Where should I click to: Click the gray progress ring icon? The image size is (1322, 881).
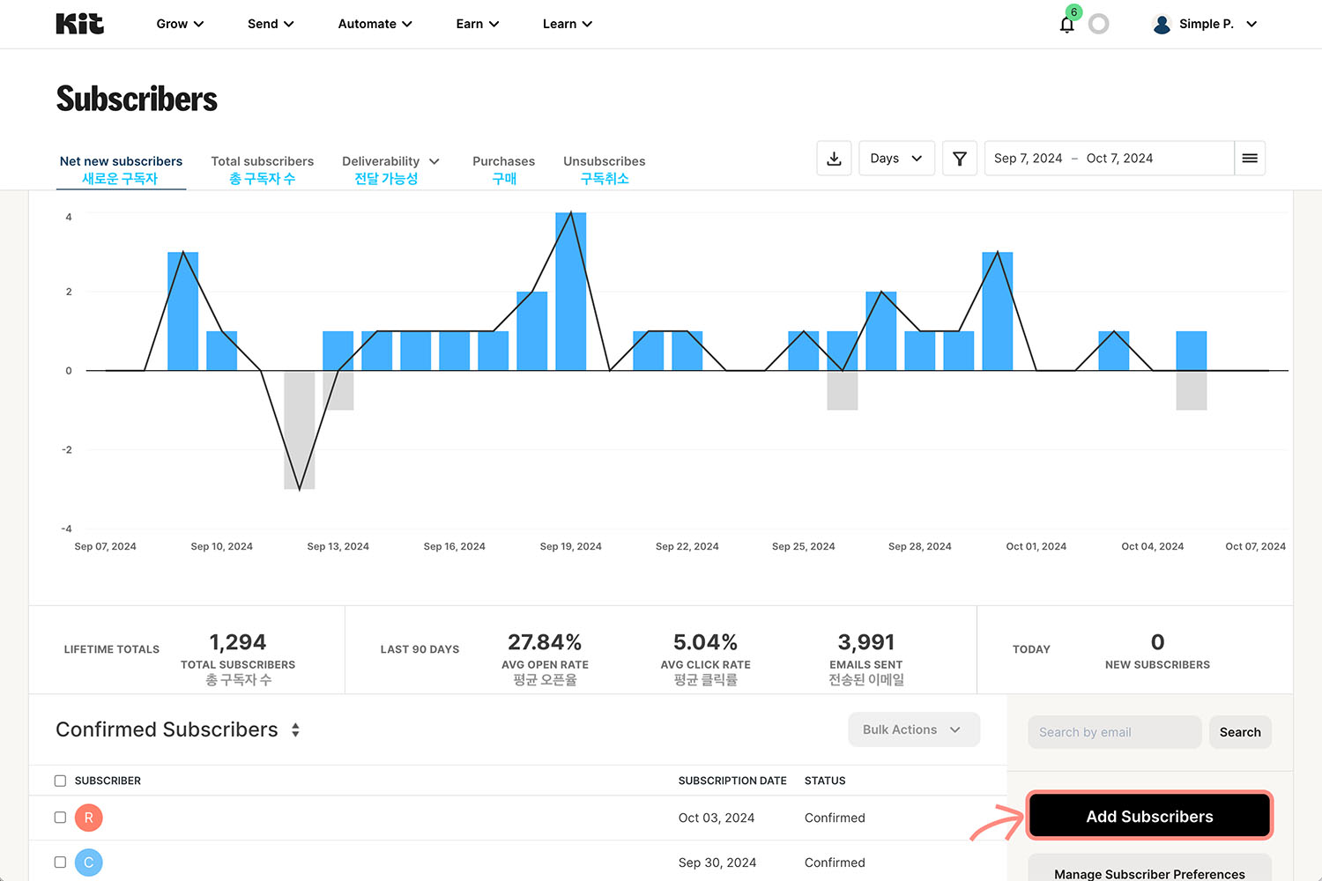click(1098, 24)
